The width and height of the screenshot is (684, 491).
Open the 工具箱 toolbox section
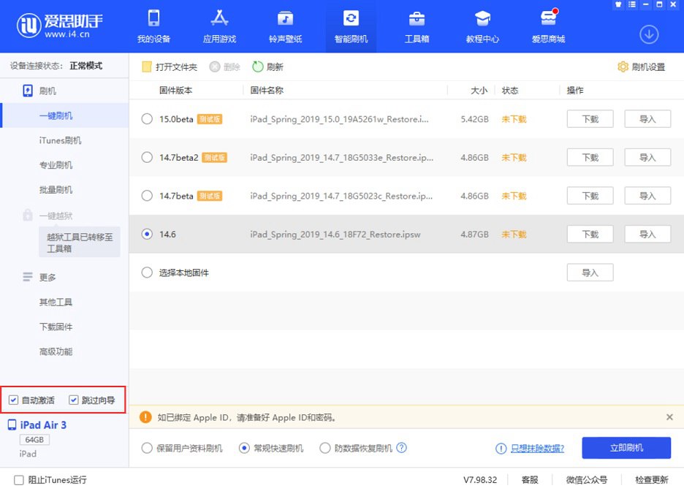416,26
